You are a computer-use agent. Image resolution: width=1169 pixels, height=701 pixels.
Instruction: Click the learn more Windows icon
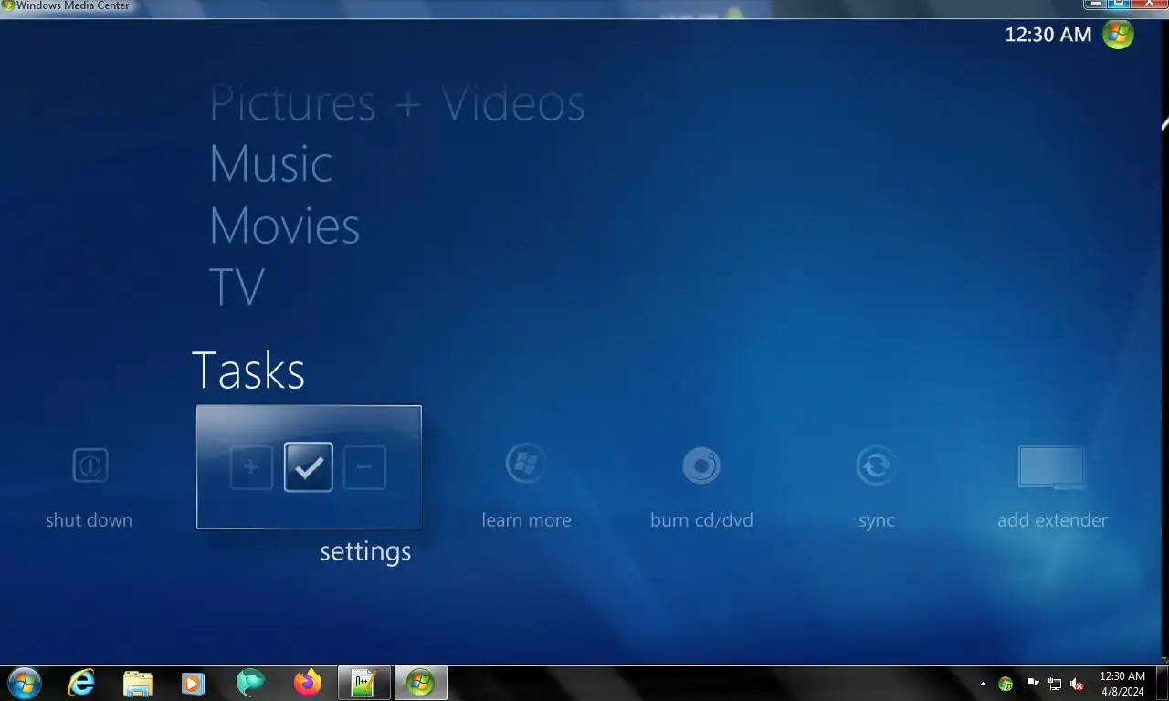(x=526, y=465)
